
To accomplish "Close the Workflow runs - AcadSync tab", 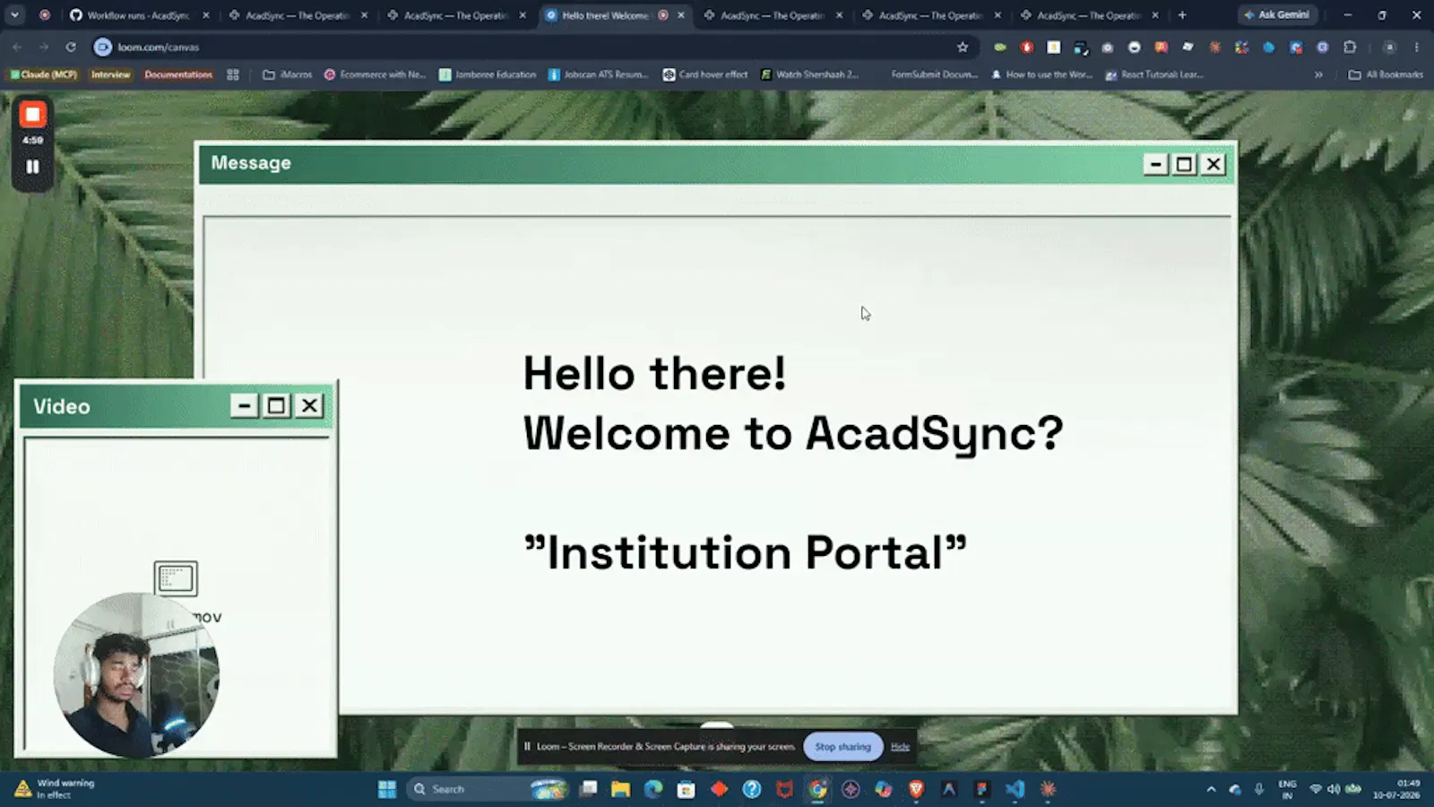I will pos(205,15).
